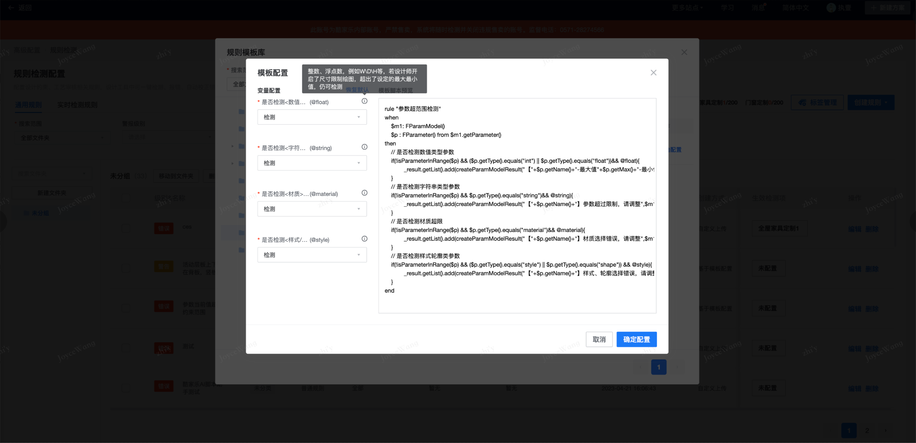Click the 'rule "参数超范围检测"' code line
The height and width of the screenshot is (443, 916).
pyautogui.click(x=413, y=109)
